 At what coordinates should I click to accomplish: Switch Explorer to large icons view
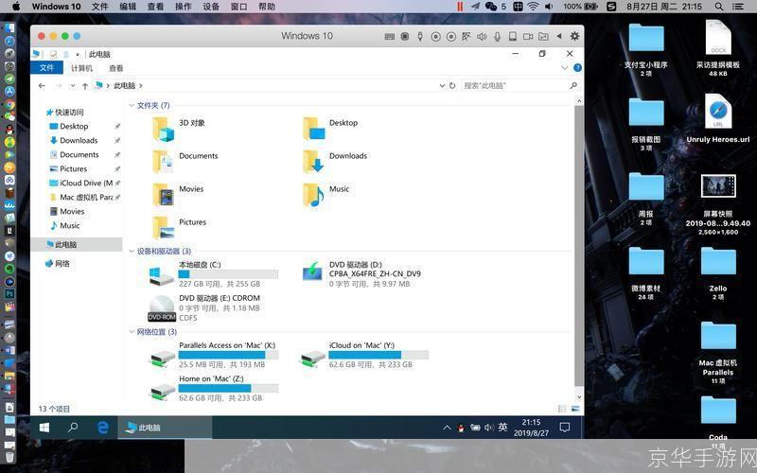point(575,409)
